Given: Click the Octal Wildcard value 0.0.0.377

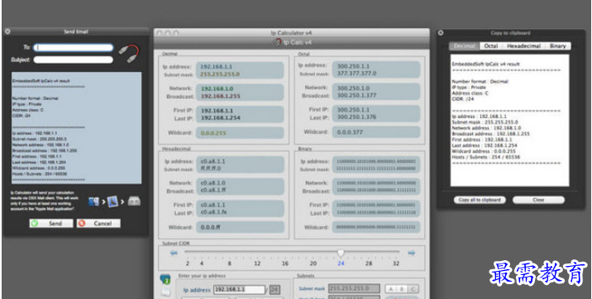Looking at the screenshot, I should 350,132.
